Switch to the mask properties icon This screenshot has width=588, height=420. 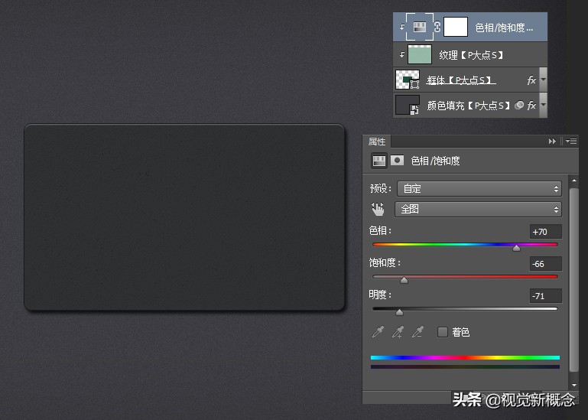398,161
